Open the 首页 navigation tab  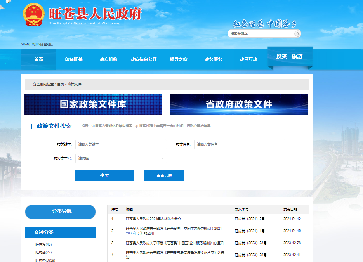click(39, 59)
